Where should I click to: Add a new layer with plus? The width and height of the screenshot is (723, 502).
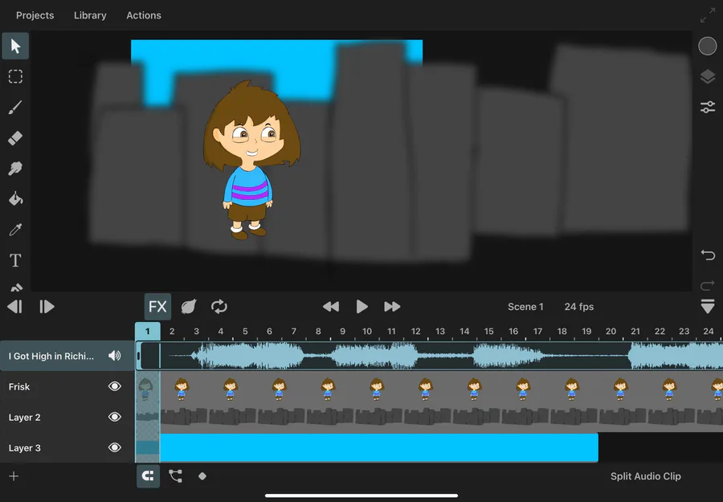[x=14, y=476]
